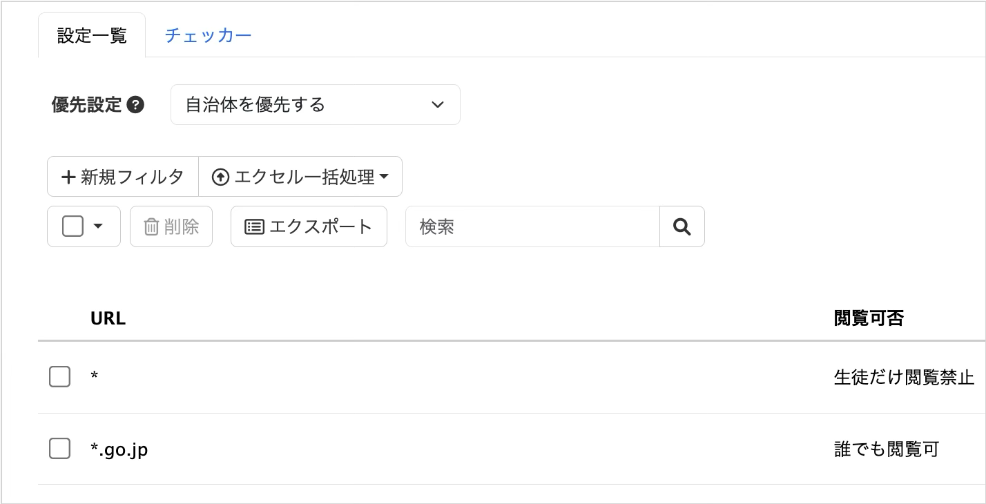Image resolution: width=986 pixels, height=504 pixels.
Task: Switch to the チェッカー tab
Action: click(x=208, y=36)
